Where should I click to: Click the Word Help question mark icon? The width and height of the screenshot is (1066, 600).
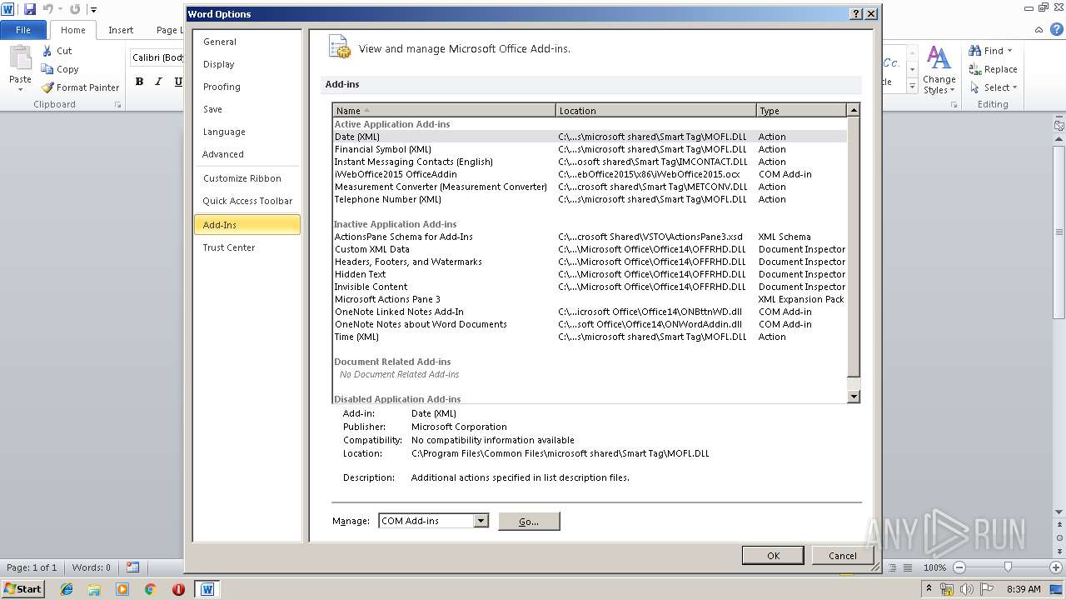pos(1059,30)
